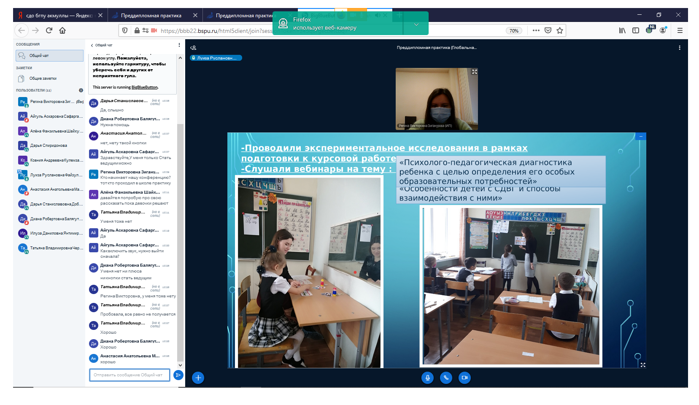699x405 pixels.
Task: Open the Общие заметки shared notes
Action: pyautogui.click(x=43, y=78)
